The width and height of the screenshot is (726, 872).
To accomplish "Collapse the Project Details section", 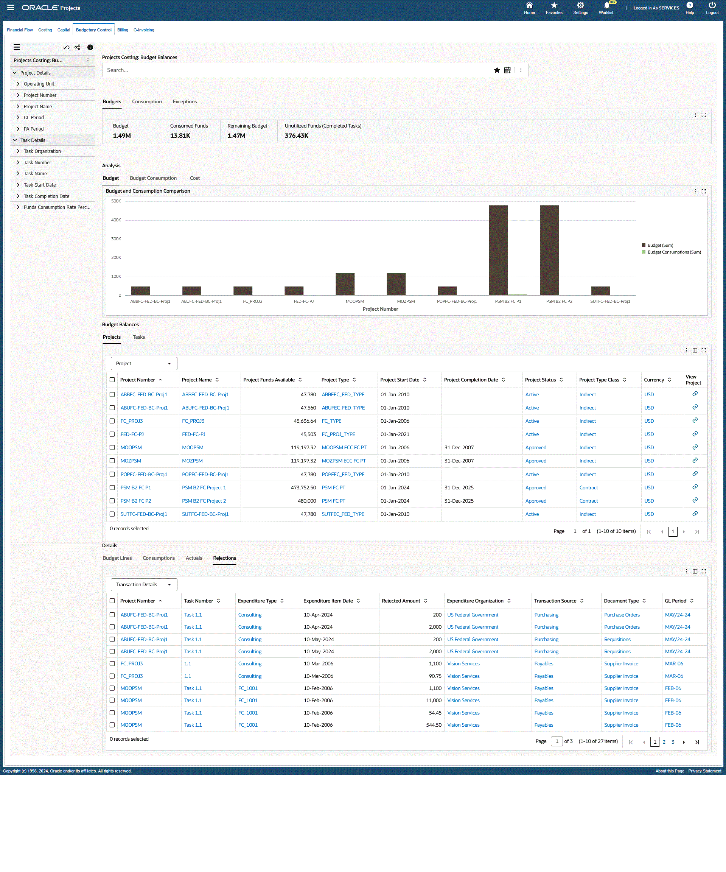I will coord(15,73).
